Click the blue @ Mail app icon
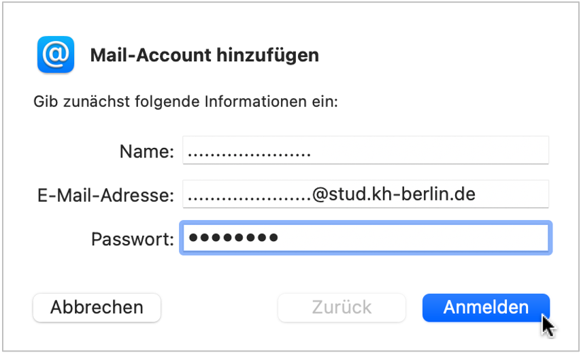The height and width of the screenshot is (353, 581). coord(56,55)
